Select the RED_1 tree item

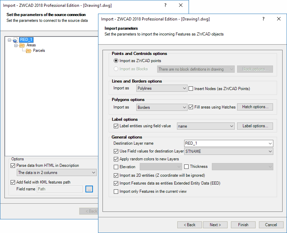(x=26, y=40)
